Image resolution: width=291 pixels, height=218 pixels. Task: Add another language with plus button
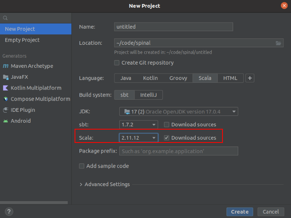[x=250, y=78]
